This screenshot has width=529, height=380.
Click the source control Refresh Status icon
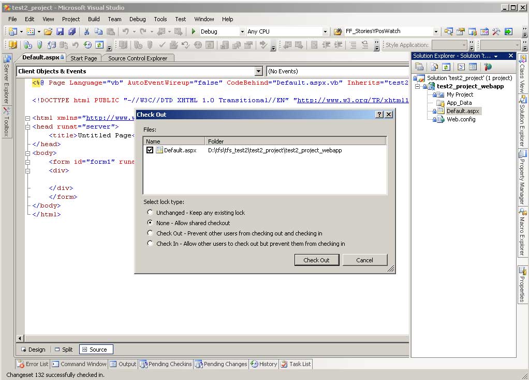pyautogui.click(x=99, y=45)
